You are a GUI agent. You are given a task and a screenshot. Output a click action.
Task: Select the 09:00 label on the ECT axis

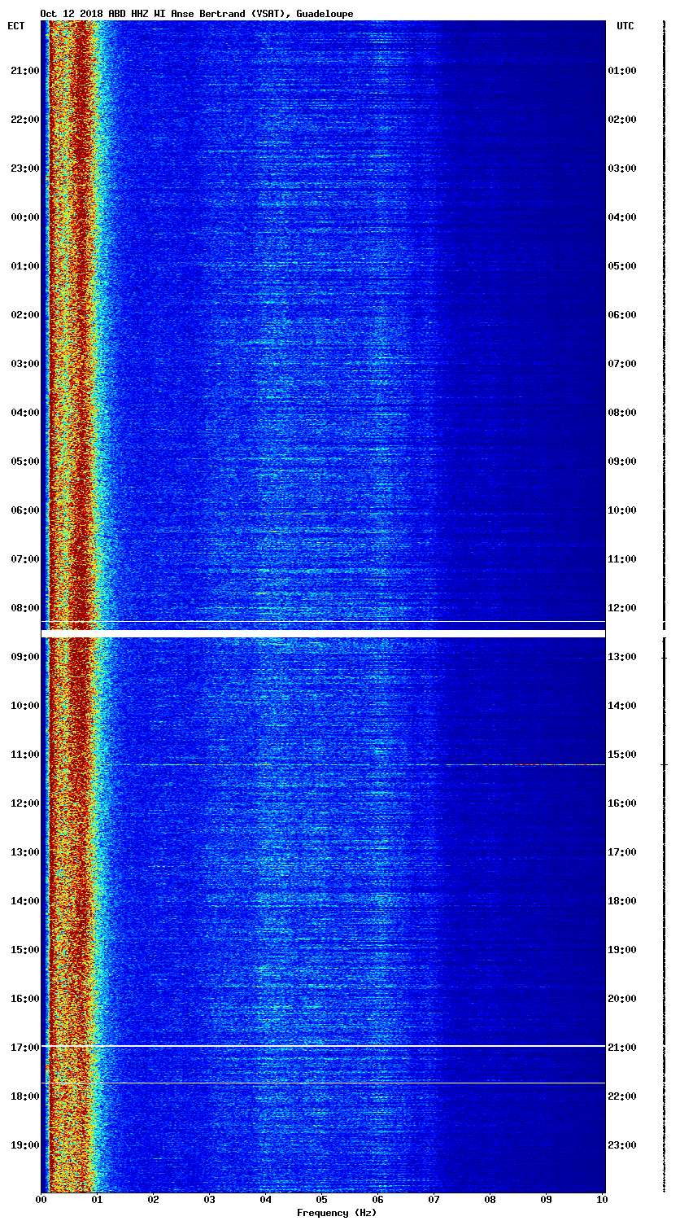pos(24,657)
